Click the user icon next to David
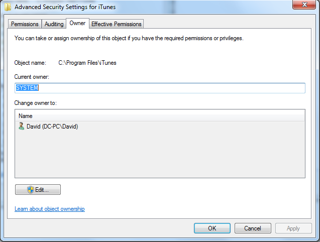 [x=21, y=127]
